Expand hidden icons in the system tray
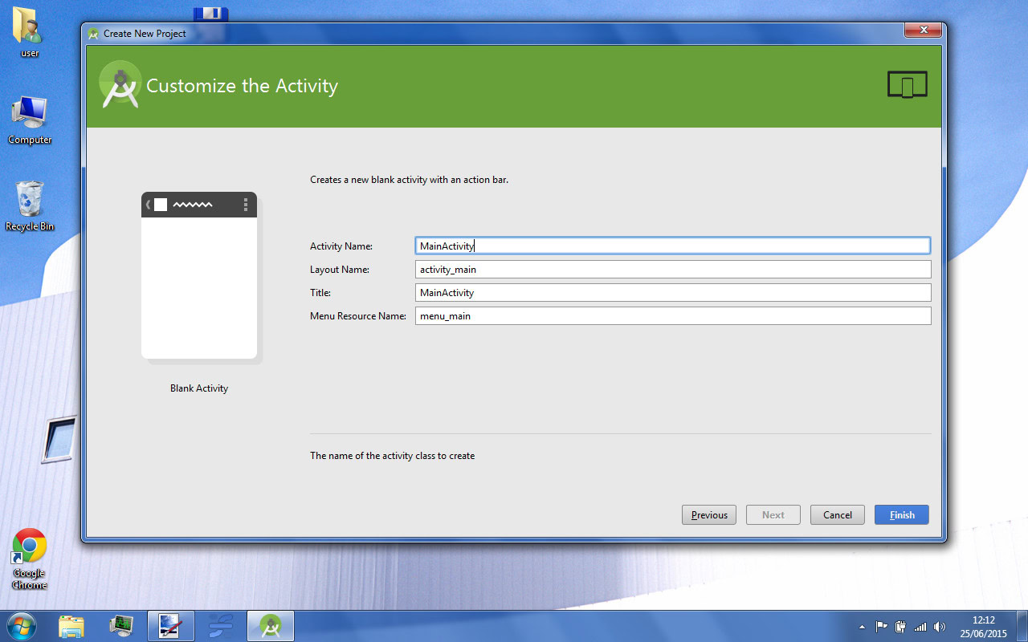The width and height of the screenshot is (1028, 642). pos(862,627)
